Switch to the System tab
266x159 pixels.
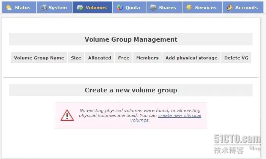[55, 7]
